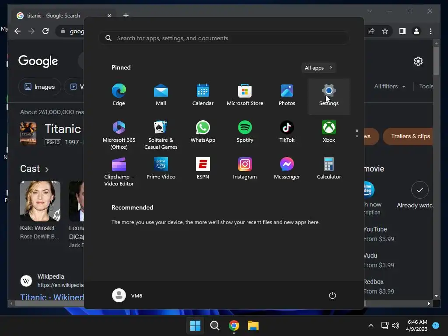The width and height of the screenshot is (448, 336).
Task: Open Chrome profile menu
Action: click(x=416, y=31)
